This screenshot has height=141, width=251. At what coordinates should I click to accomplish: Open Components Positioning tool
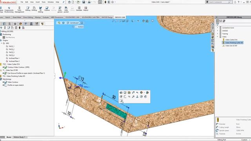point(9,9)
